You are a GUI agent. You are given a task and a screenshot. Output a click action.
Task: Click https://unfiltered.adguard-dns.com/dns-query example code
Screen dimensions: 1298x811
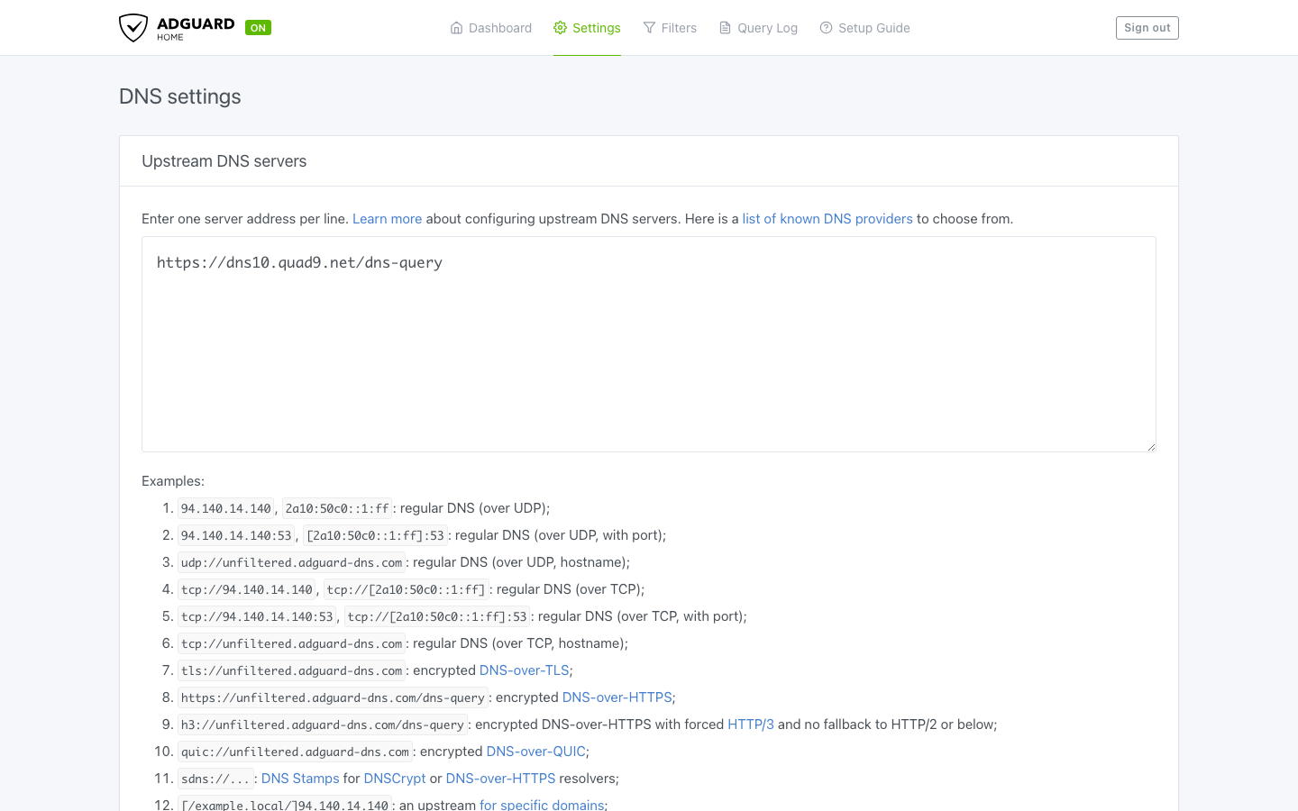[333, 697]
